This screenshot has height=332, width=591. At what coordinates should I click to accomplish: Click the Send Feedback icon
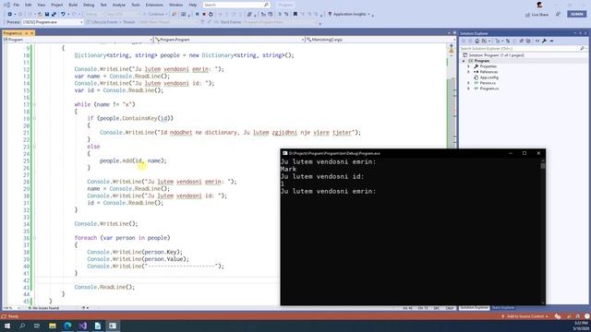pyautogui.click(x=558, y=15)
